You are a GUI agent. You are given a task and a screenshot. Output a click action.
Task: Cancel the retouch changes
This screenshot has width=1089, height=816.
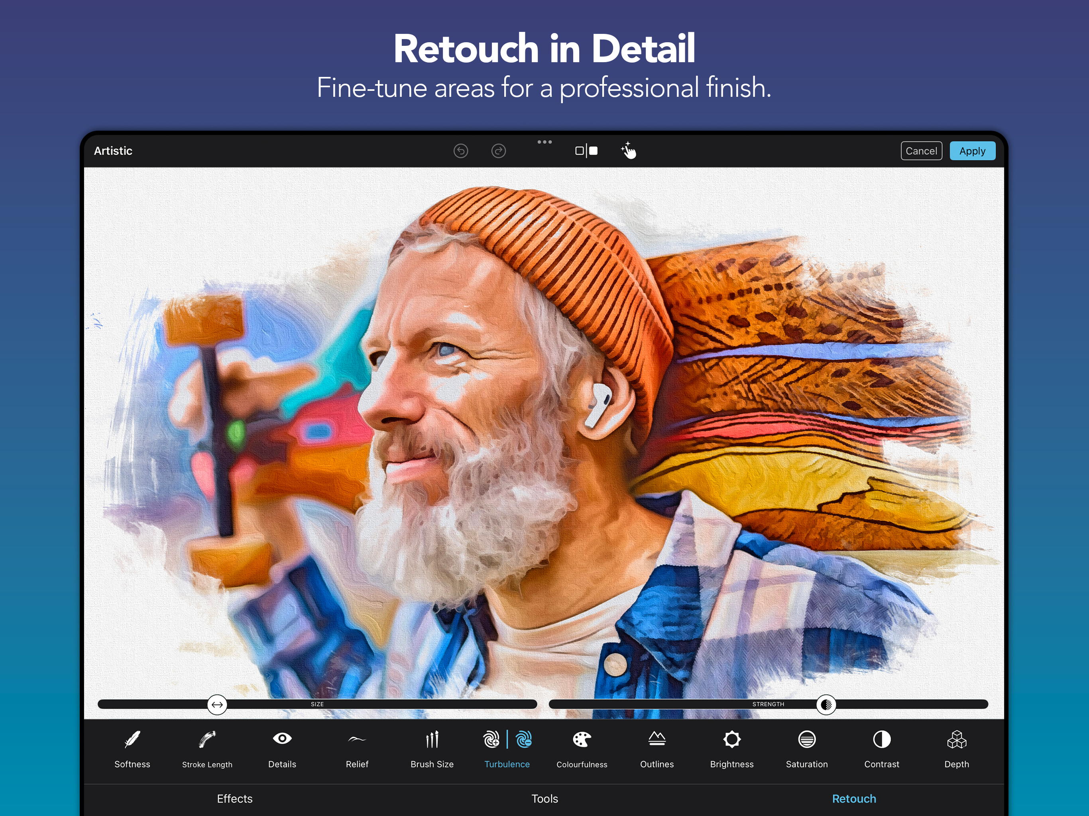[x=921, y=151]
